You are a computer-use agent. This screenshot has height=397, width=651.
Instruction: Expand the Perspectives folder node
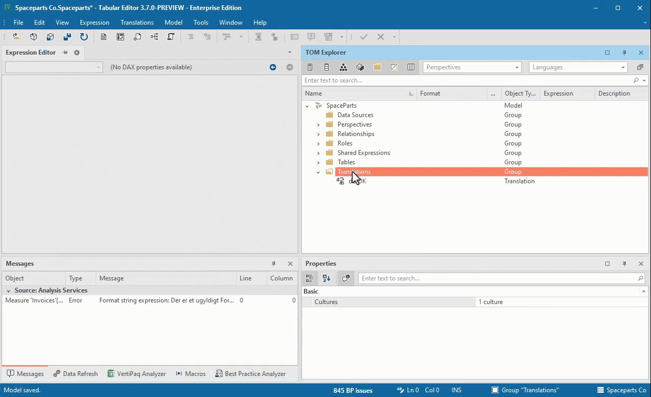(318, 125)
